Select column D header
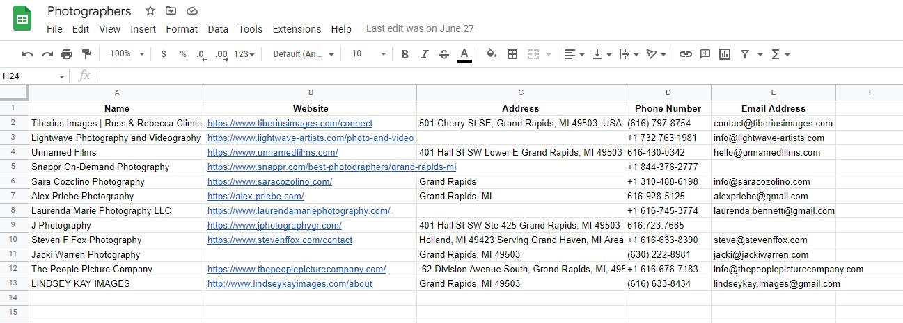The height and width of the screenshot is (323, 903). tap(668, 92)
